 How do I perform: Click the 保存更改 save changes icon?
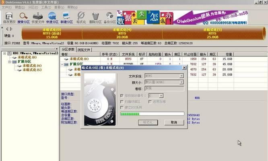(x=9, y=18)
